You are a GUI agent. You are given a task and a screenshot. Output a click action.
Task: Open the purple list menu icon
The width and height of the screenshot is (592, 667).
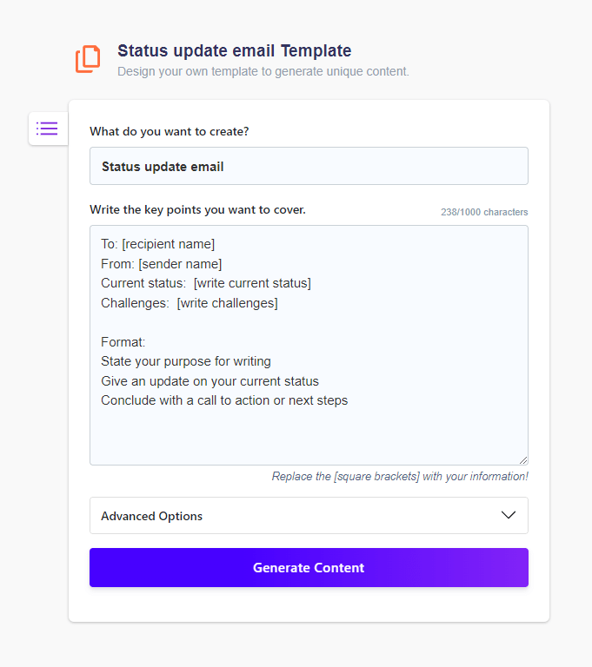tap(47, 129)
